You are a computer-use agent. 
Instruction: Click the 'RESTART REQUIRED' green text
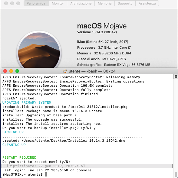[x=19, y=157]
